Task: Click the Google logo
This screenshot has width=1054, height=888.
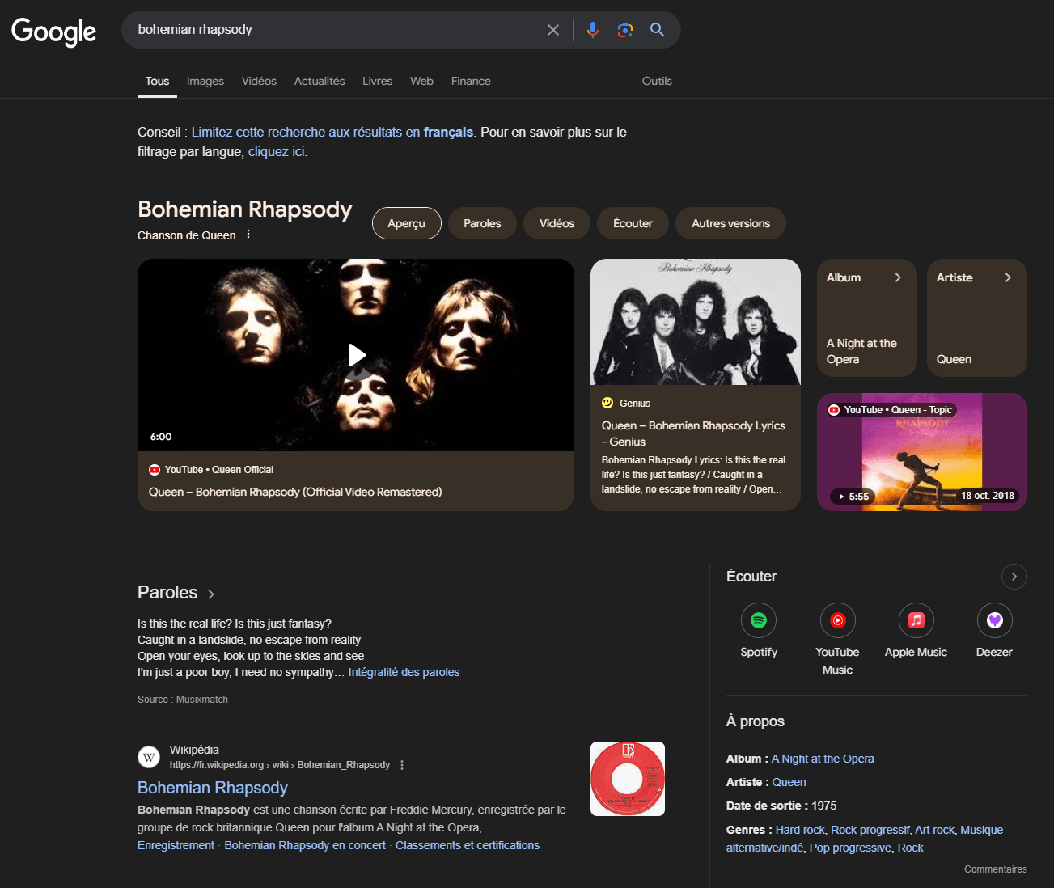Action: tap(53, 32)
